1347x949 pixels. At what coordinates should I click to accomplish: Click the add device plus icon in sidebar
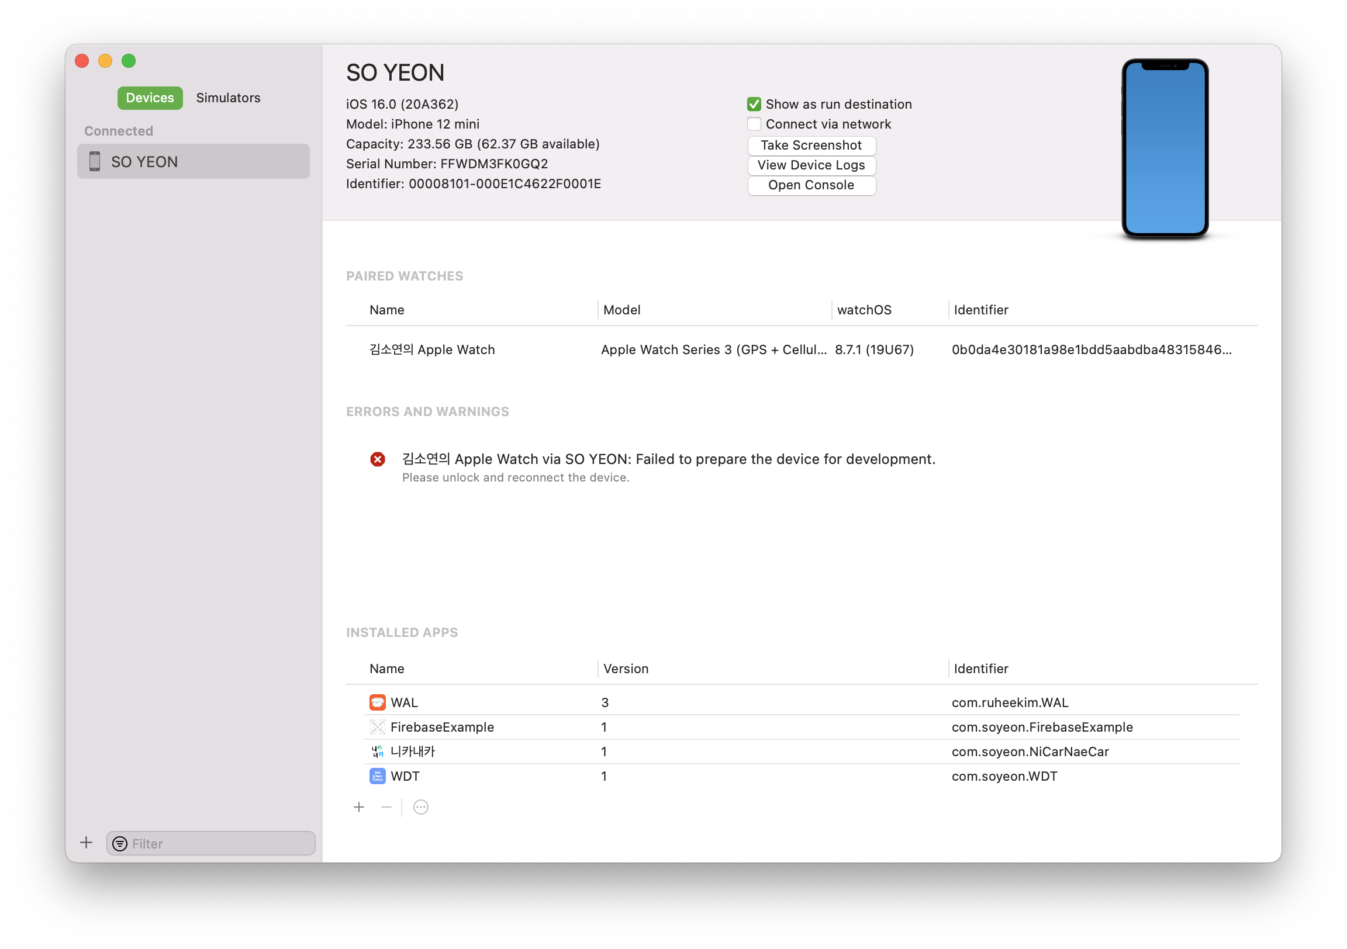click(87, 842)
